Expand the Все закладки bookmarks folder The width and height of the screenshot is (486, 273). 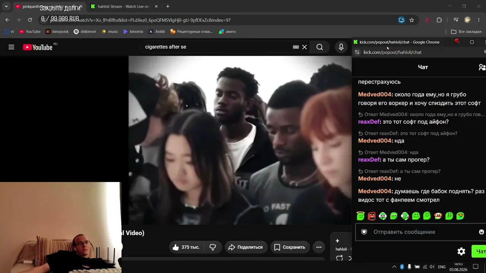tap(466, 31)
